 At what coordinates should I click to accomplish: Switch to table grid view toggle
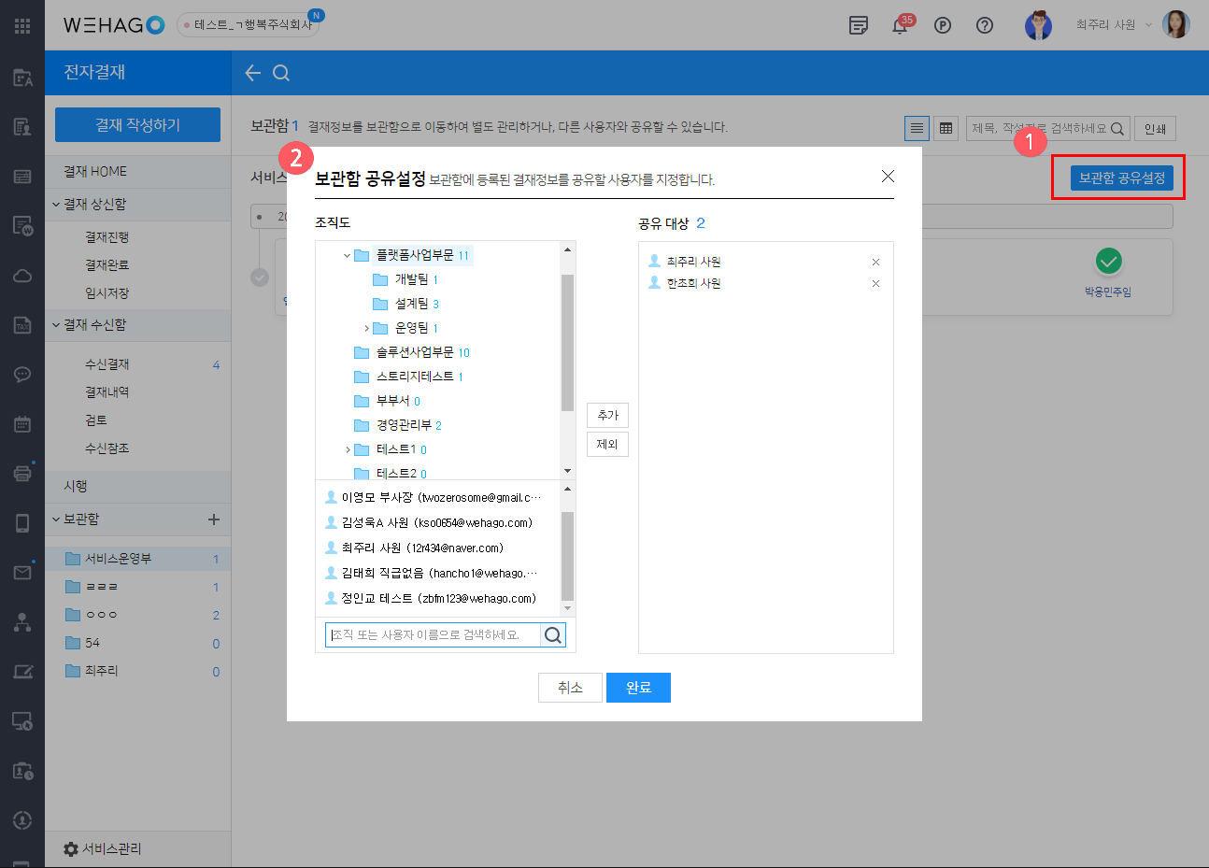[x=946, y=128]
